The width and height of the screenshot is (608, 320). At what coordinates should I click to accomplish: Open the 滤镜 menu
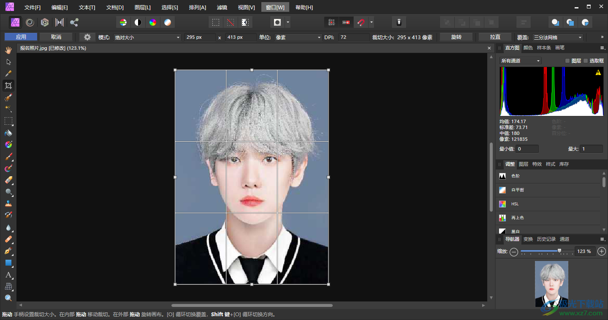point(222,8)
